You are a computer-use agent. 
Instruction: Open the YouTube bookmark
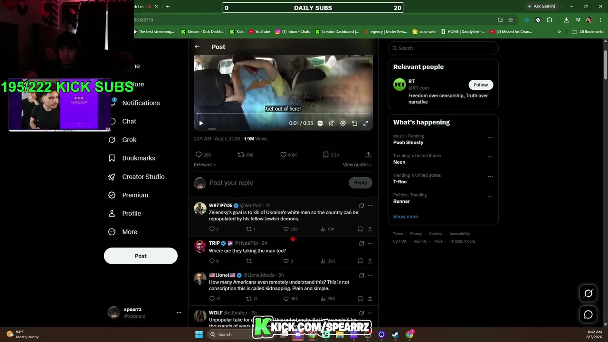[259, 32]
